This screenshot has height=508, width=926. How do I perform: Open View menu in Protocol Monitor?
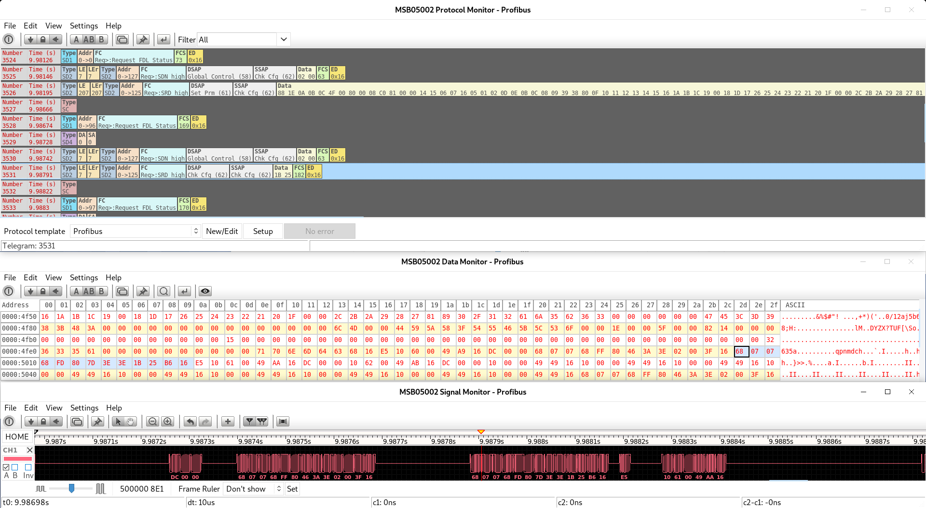[x=54, y=26]
